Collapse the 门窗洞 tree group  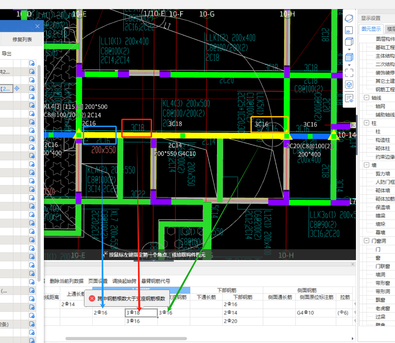click(366, 241)
